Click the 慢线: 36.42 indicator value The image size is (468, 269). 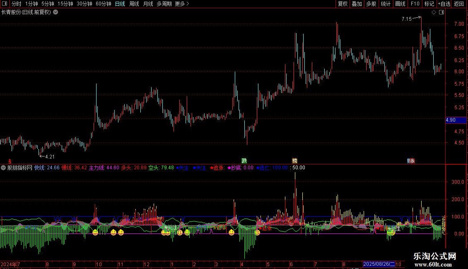tap(74, 168)
